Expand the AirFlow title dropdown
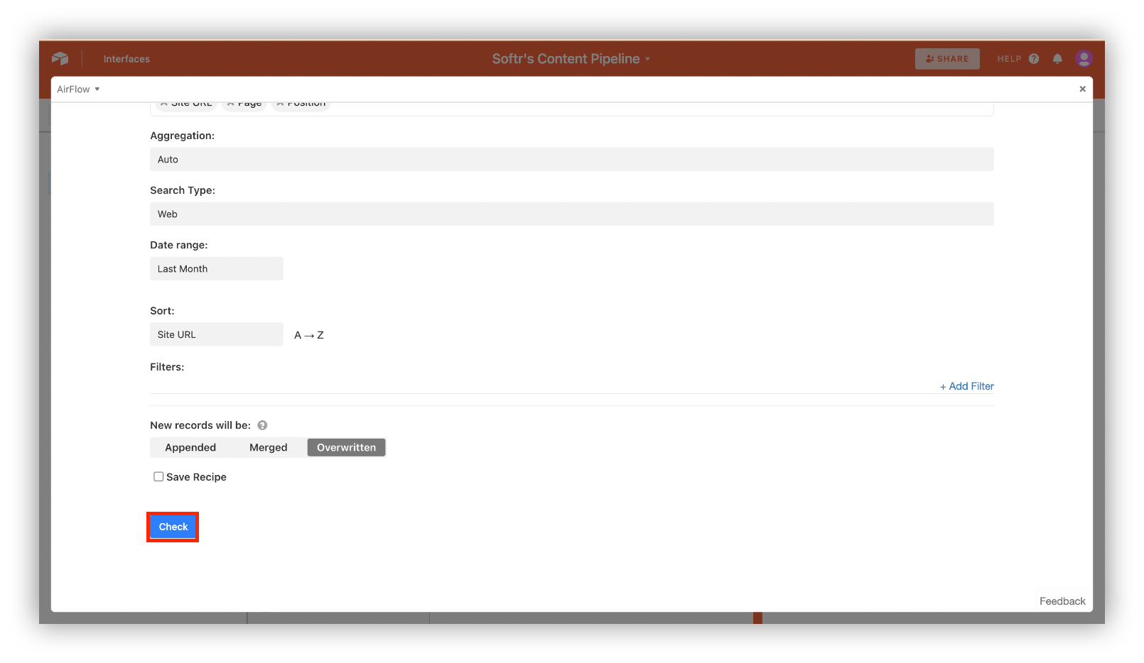 [78, 89]
